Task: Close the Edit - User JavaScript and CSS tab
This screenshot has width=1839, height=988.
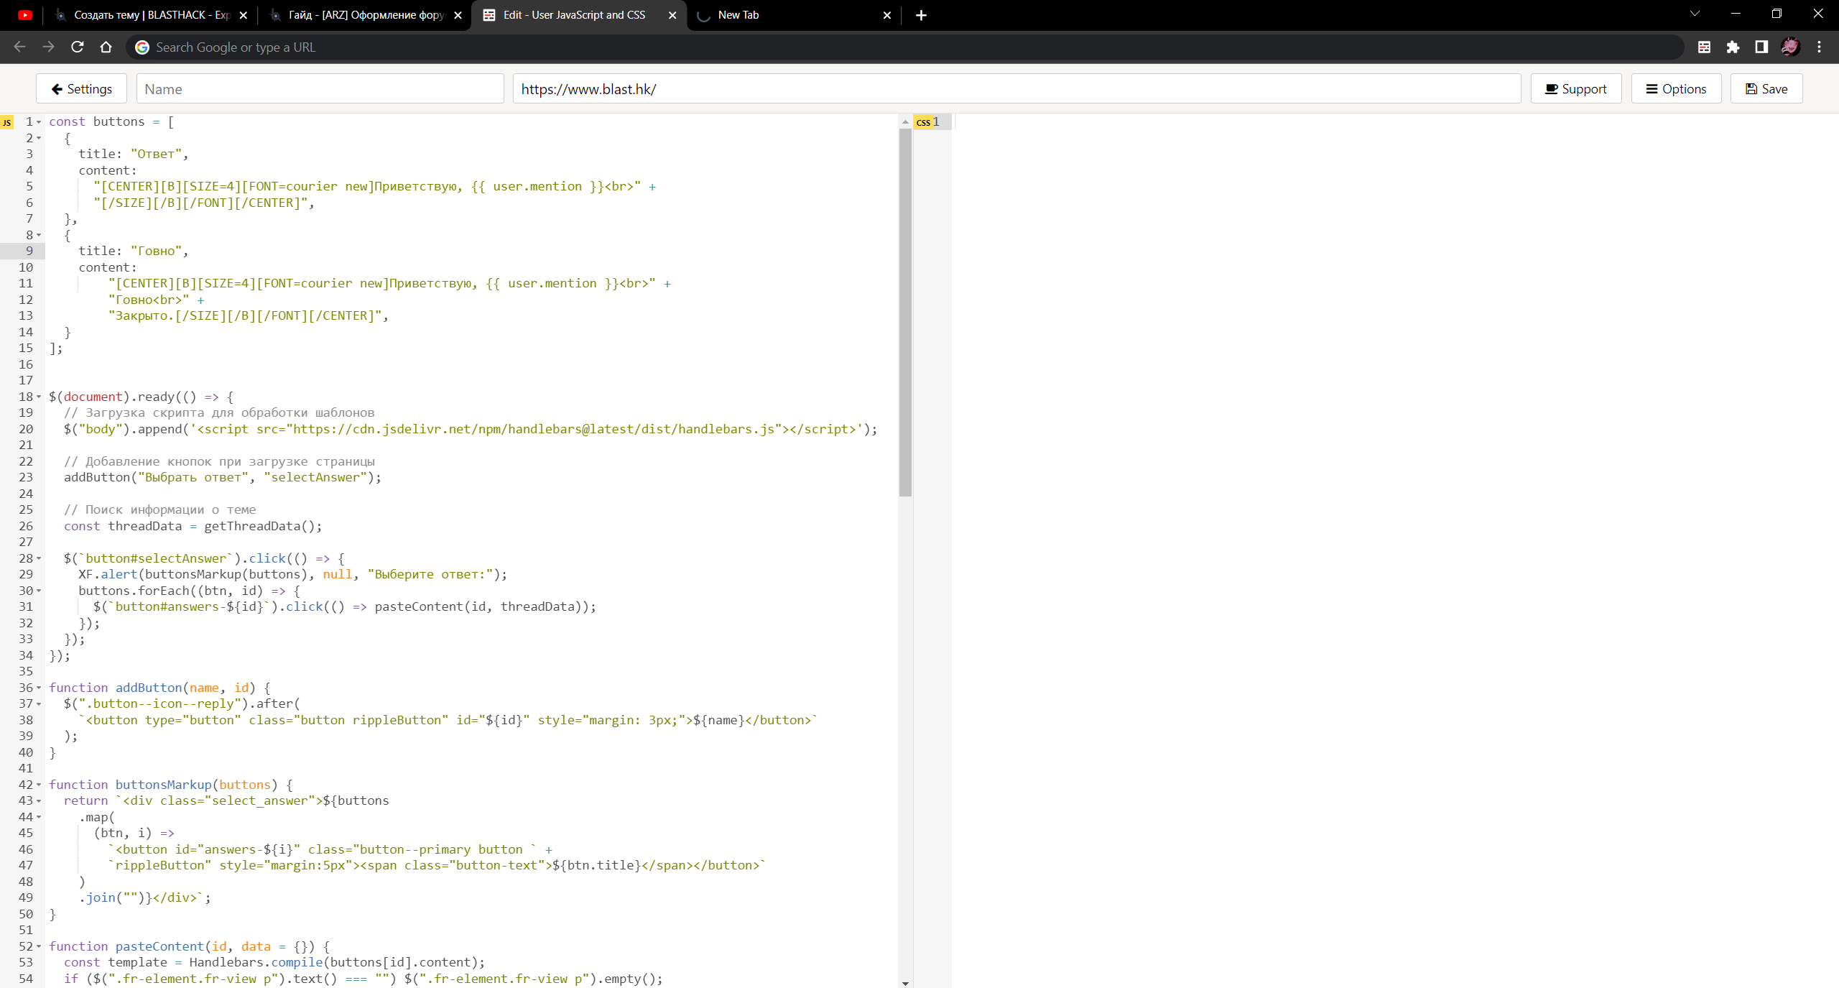Action: (x=672, y=15)
